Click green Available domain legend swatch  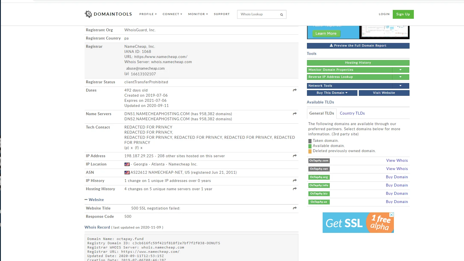pyautogui.click(x=310, y=146)
